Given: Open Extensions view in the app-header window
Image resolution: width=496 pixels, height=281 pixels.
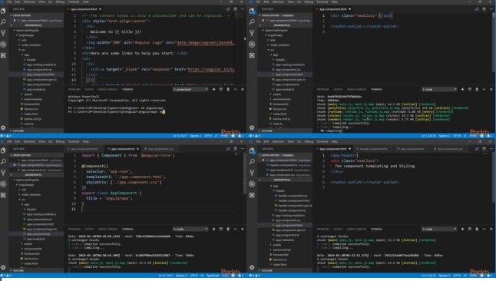Looking at the screenshot, I should (x=252, y=195).
